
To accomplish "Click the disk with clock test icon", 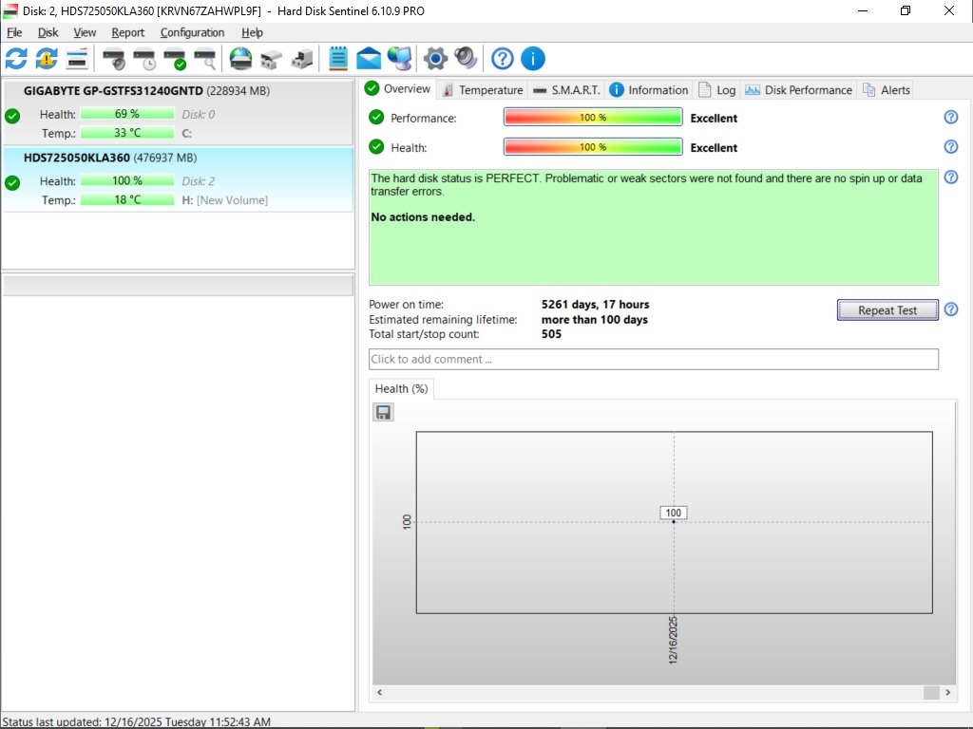I will pos(144,59).
